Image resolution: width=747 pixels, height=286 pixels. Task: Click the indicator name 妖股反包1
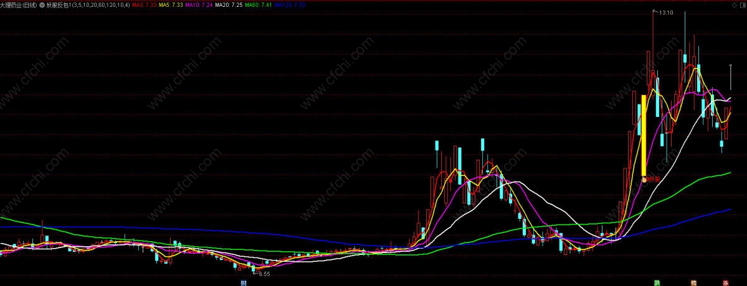click(x=59, y=5)
